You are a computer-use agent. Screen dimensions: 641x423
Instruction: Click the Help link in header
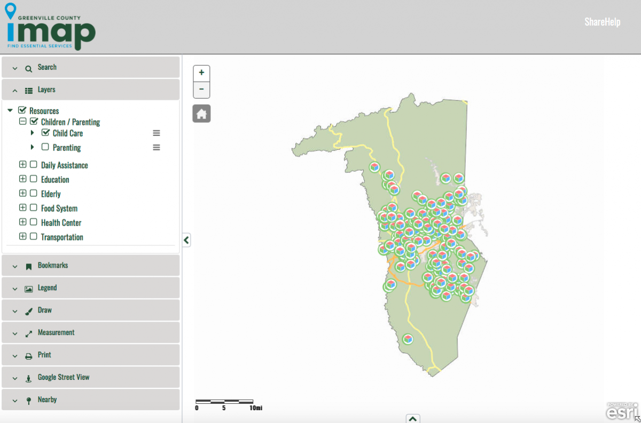(x=612, y=22)
